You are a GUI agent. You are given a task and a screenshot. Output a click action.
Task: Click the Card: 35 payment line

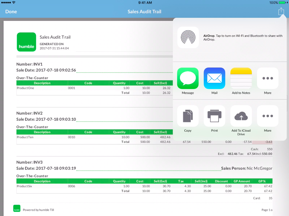[263, 198]
